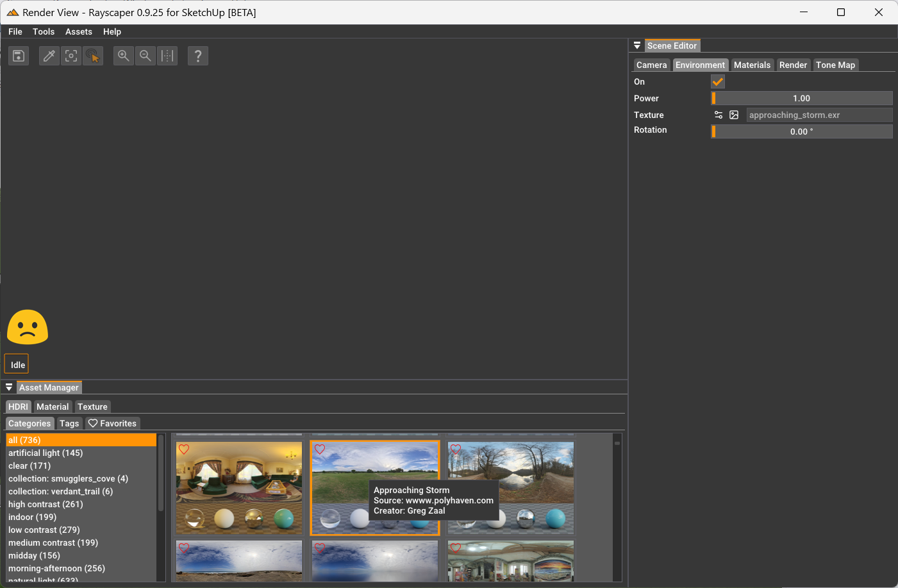Click the texture settings sliders icon
The width and height of the screenshot is (898, 588).
point(719,115)
